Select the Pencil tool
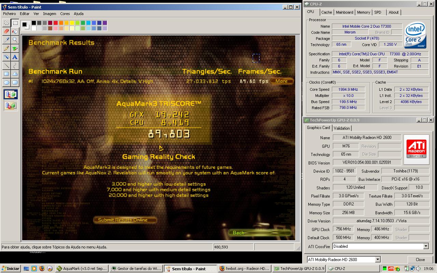437x273 pixels. pos(6,48)
